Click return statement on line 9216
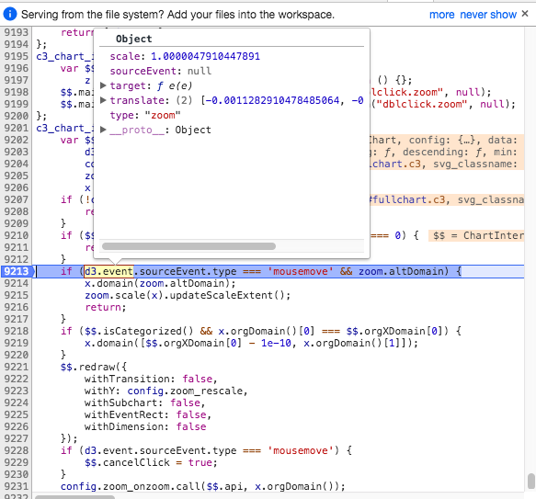The height and width of the screenshot is (499, 536). [106, 307]
